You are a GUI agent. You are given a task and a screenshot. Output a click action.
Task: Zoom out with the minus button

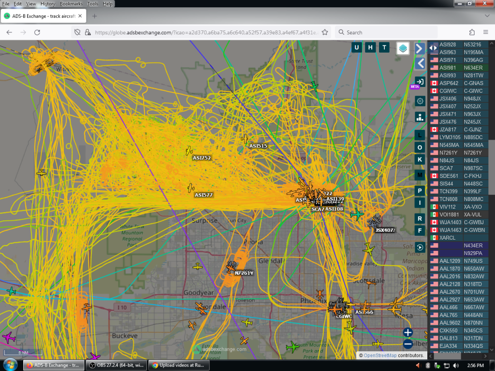408,344
